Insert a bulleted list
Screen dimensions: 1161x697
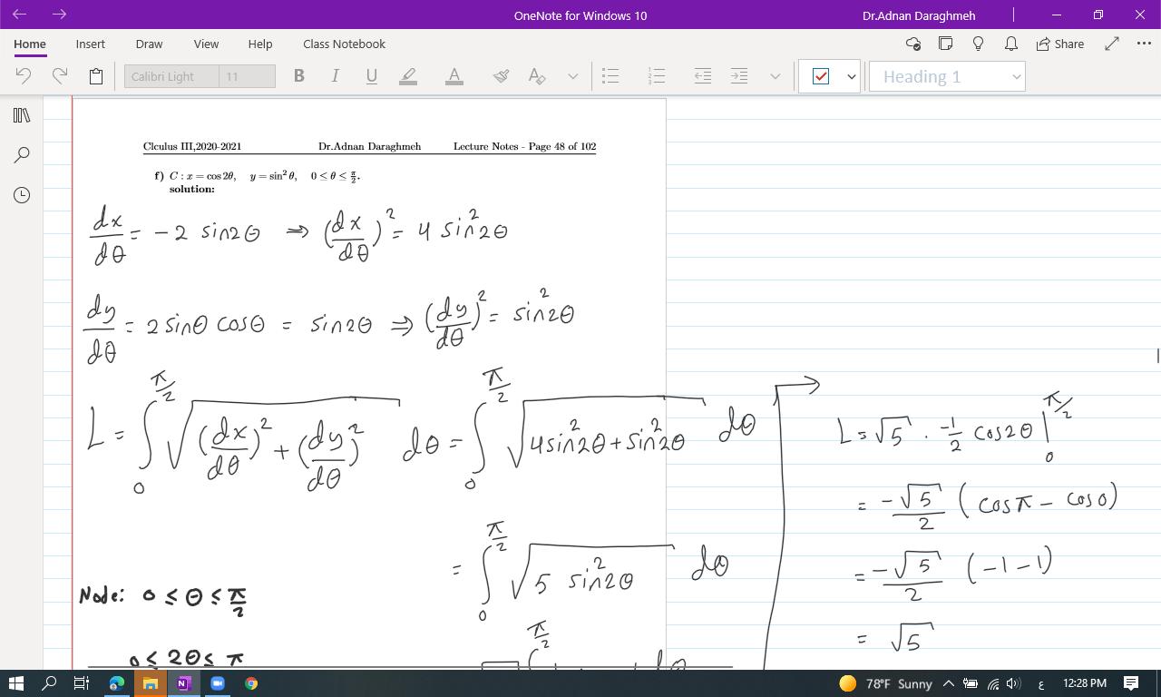[610, 77]
